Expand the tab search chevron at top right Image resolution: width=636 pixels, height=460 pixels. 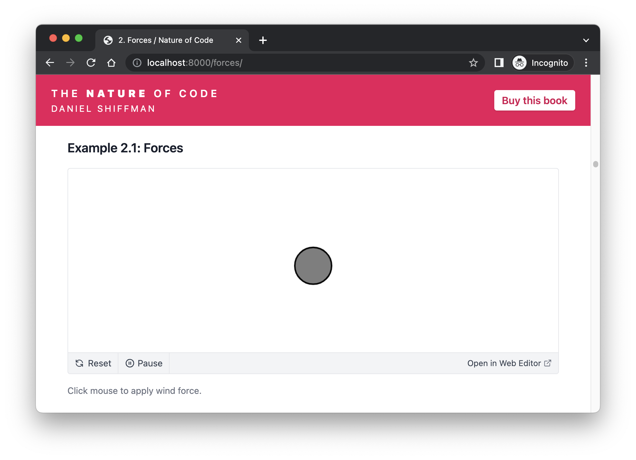(x=586, y=40)
